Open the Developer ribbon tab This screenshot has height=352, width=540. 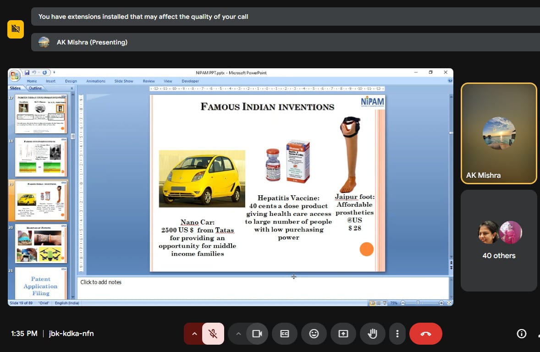(x=190, y=81)
